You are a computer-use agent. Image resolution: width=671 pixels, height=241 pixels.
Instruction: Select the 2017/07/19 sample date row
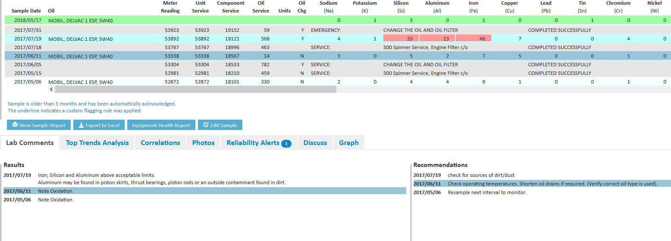[28, 39]
